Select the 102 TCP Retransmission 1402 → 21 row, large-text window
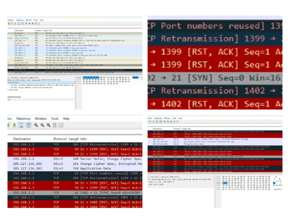 point(75,197)
